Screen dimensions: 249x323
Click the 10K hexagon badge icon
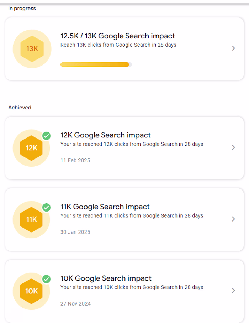tap(31, 291)
